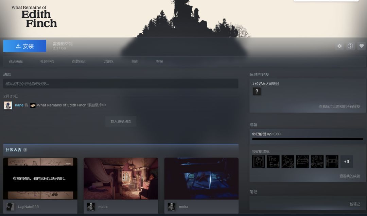Click the 1 位好友之前玩过 text
Image resolution: width=367 pixels, height=216 pixels.
click(266, 84)
